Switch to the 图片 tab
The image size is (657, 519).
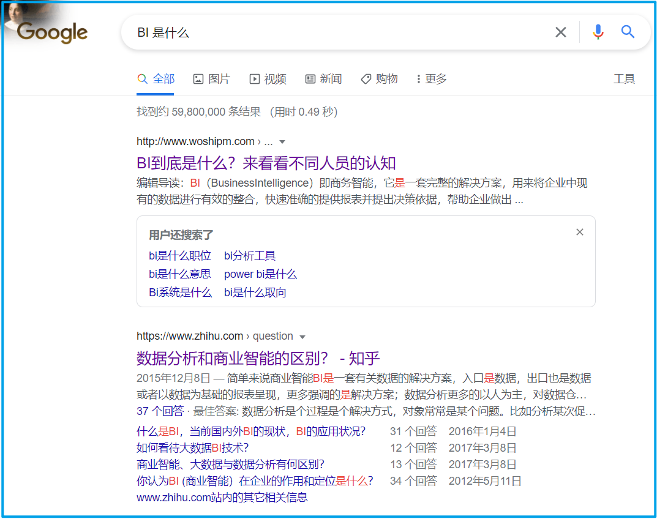212,79
